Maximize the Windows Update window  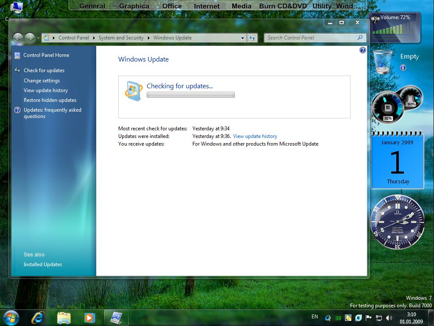click(342, 23)
